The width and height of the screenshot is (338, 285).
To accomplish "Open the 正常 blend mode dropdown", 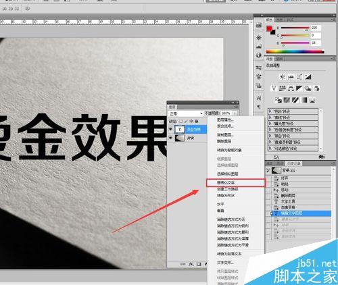I will 186,113.
